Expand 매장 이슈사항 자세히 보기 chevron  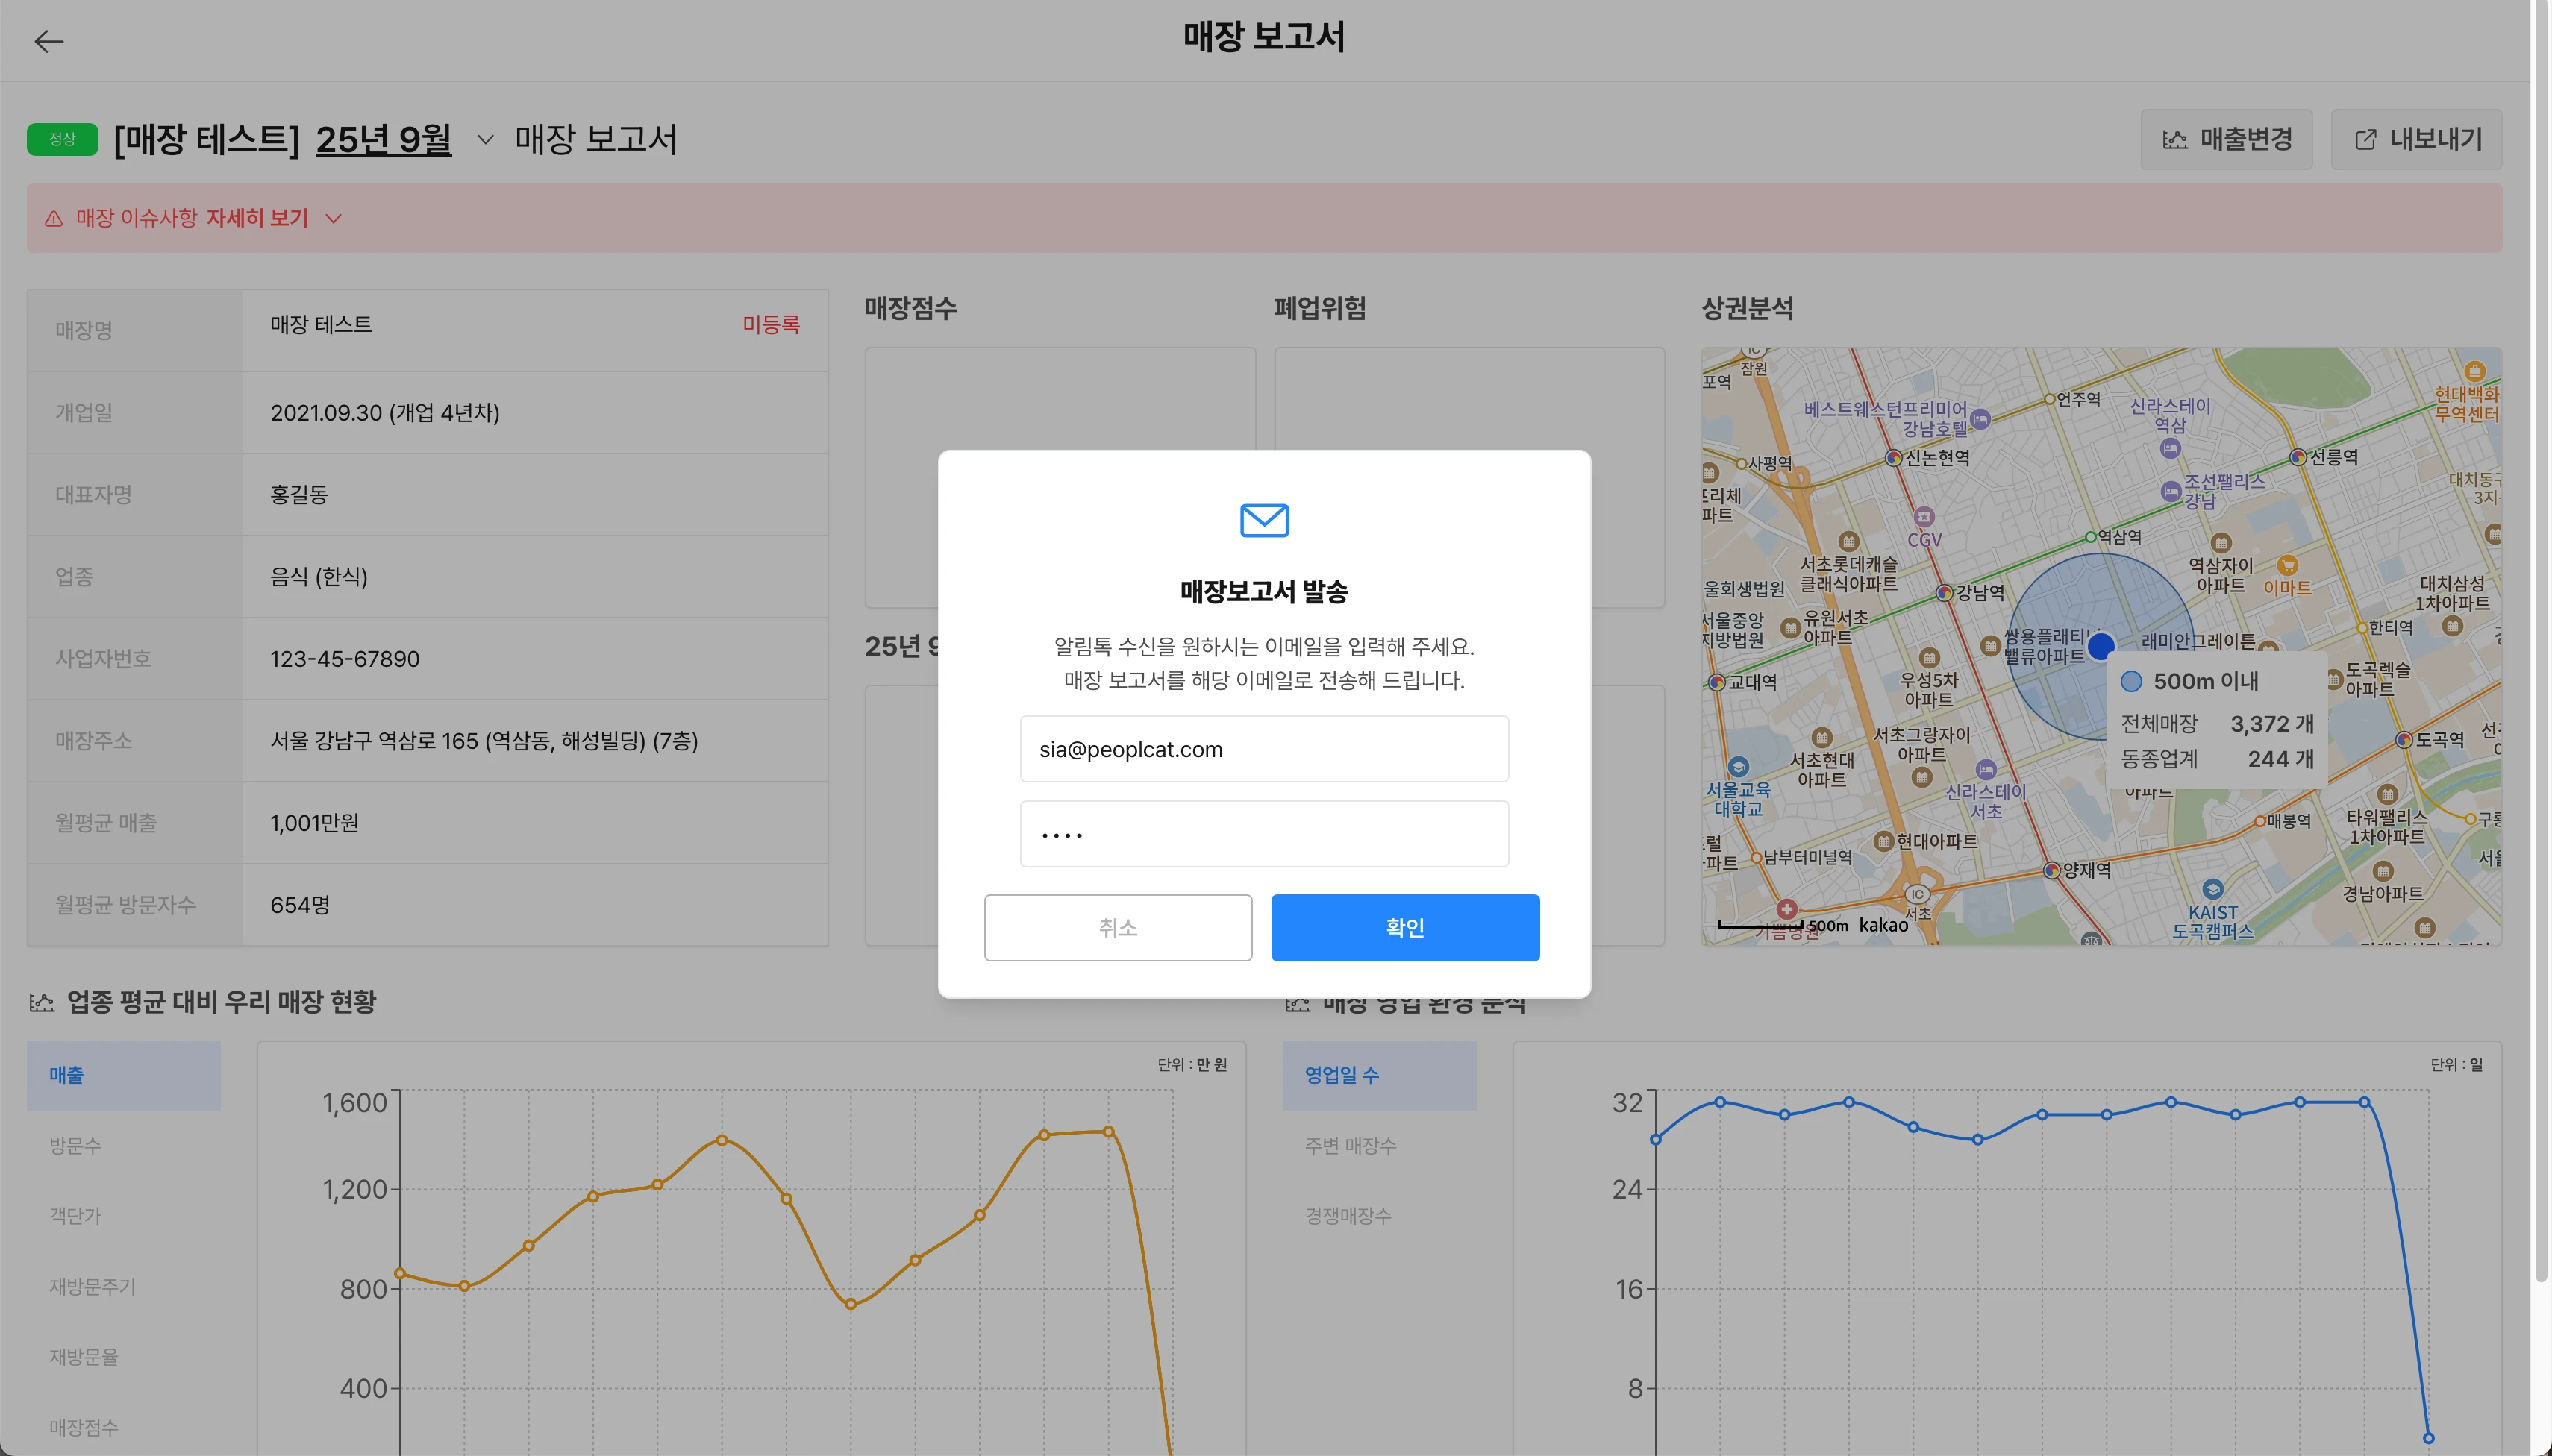point(334,219)
